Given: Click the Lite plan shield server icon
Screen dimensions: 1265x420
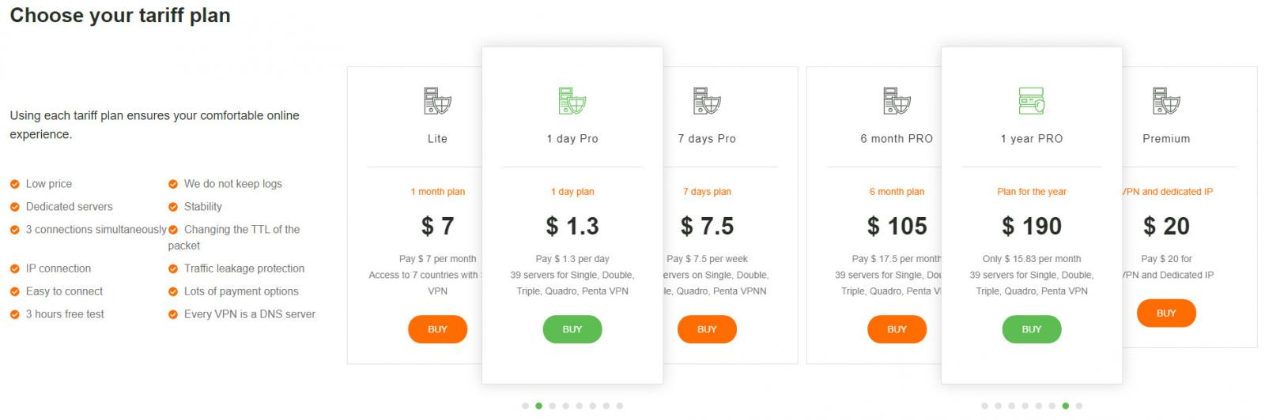Looking at the screenshot, I should [x=437, y=101].
